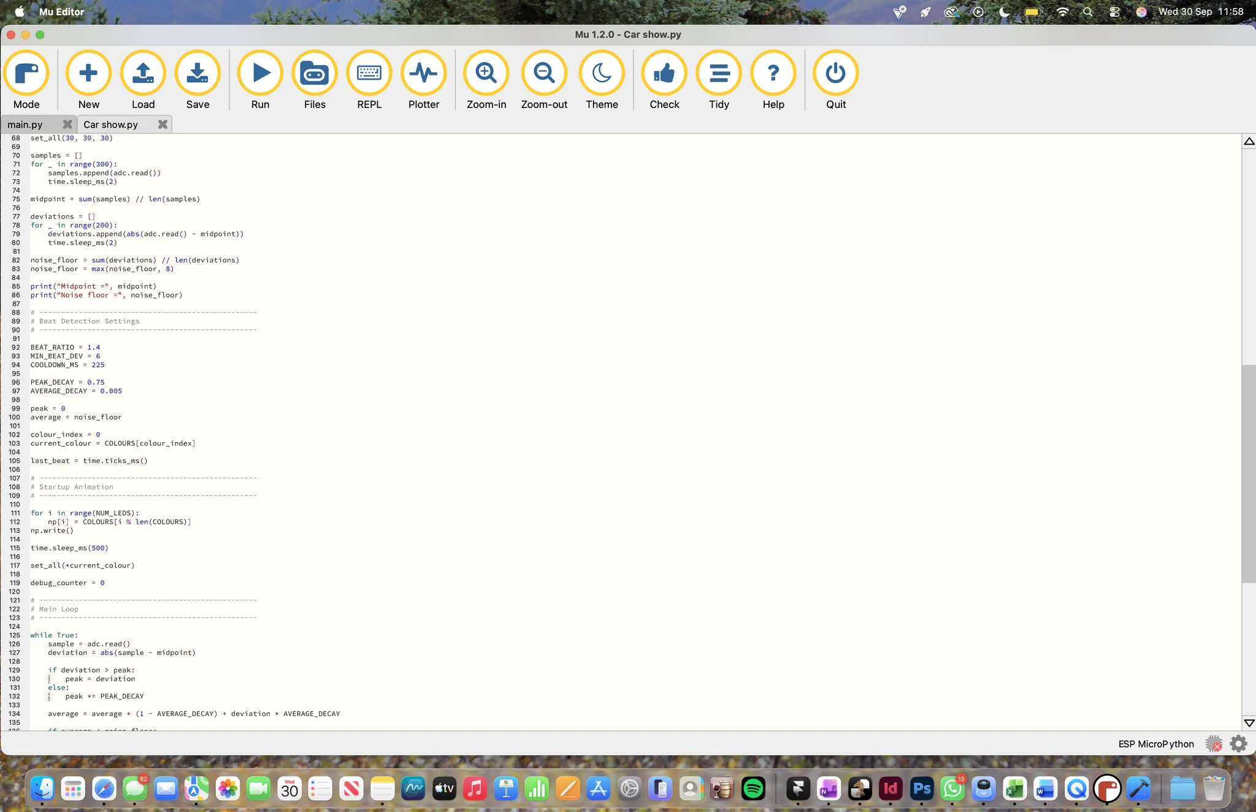Click the COOLDOWN_MS = 225 line
The height and width of the screenshot is (812, 1256).
pos(67,365)
